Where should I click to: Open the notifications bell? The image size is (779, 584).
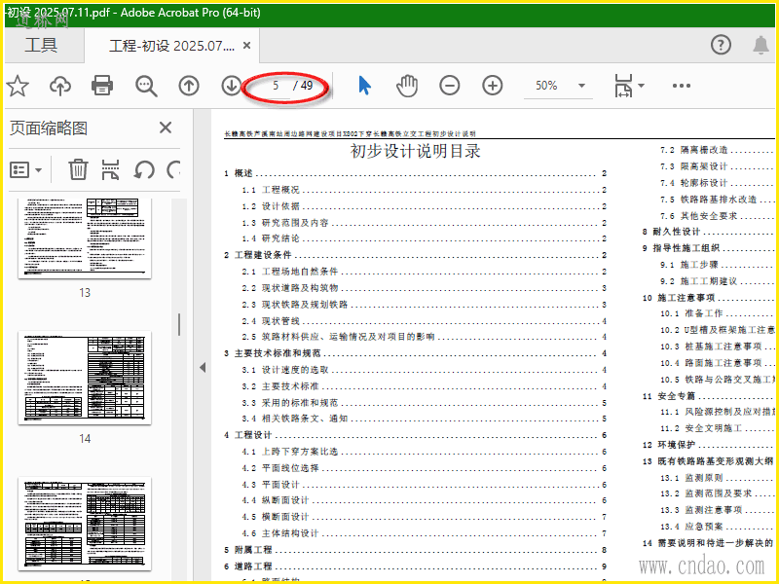coord(760,45)
